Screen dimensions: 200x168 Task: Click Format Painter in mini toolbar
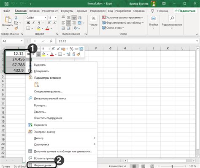78,54
